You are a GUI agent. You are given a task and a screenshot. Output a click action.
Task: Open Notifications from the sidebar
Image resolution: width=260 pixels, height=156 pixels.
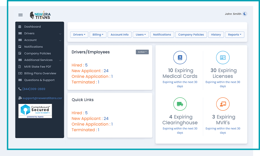[34, 47]
